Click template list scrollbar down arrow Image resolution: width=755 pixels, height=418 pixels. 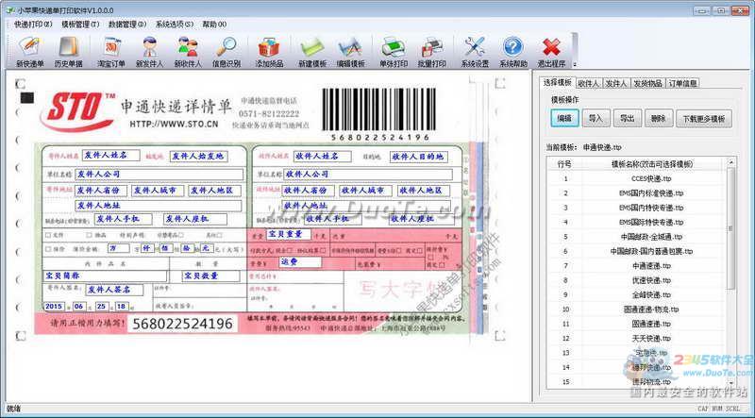click(x=730, y=383)
